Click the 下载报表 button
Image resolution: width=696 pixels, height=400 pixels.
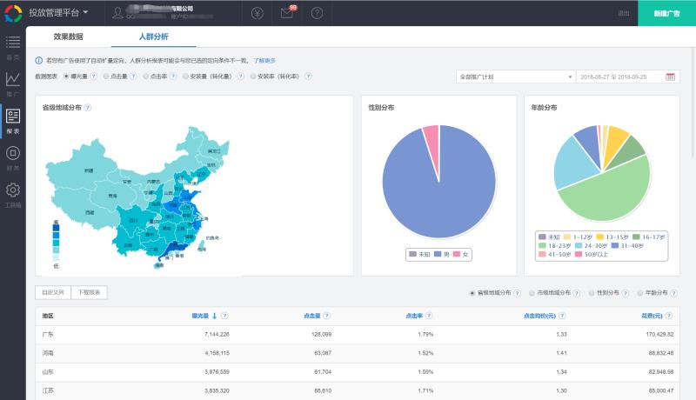click(89, 293)
